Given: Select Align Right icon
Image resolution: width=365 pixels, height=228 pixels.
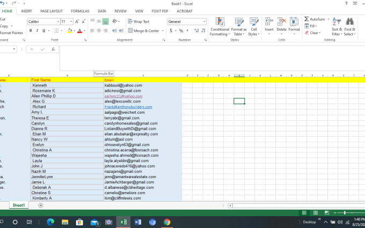Looking at the screenshot, I should tap(105, 31).
